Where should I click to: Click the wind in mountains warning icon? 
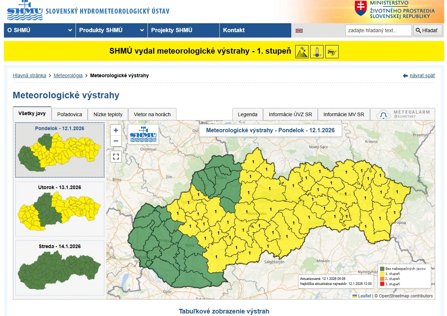pos(302,51)
